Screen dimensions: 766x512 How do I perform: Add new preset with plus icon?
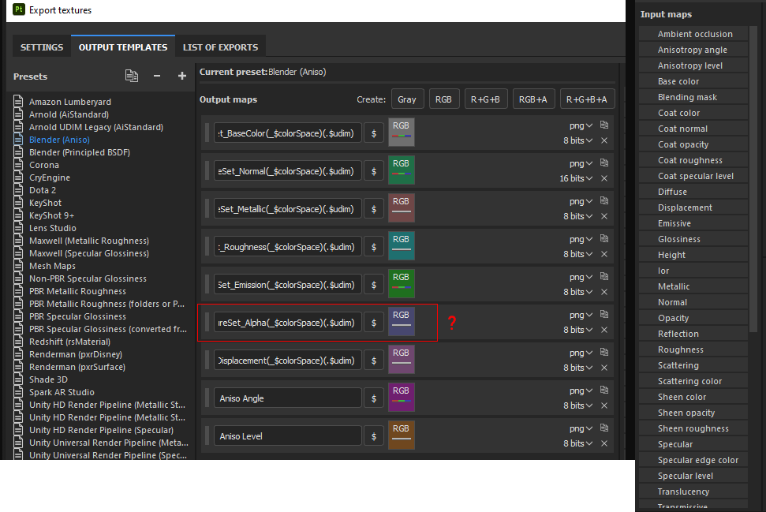point(182,76)
